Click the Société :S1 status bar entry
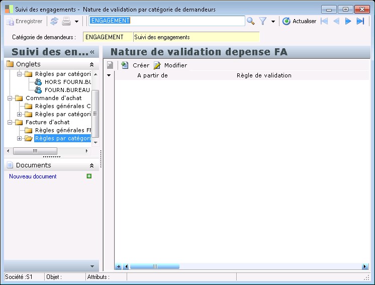The image size is (375, 285). (x=19, y=277)
